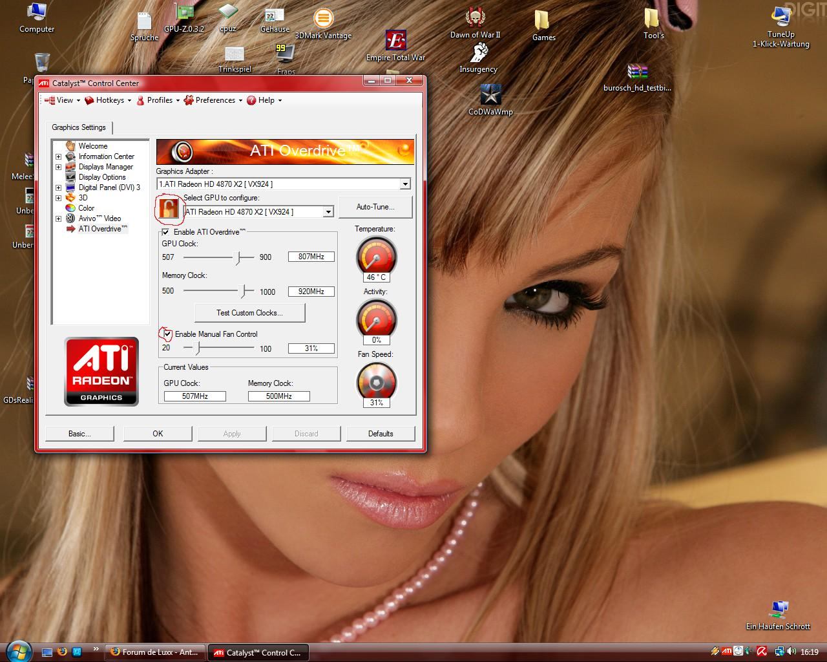Viewport: 827px width, 662px height.
Task: Click the Fan Speed gauge
Action: (x=377, y=381)
